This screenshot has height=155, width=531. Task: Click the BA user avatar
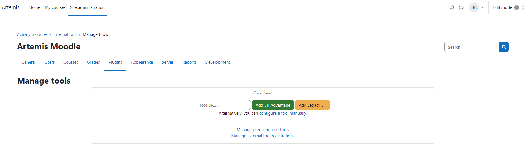(x=474, y=7)
